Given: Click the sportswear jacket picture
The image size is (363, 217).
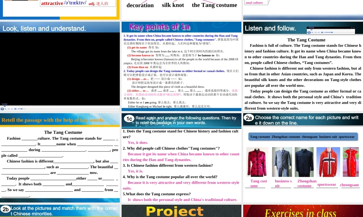Looking at the screenshot, I should [x=328, y=162].
